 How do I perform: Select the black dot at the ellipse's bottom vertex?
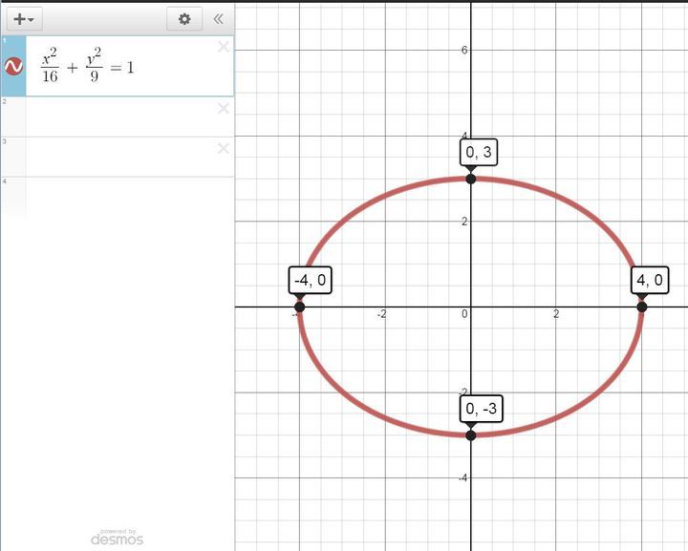pyautogui.click(x=471, y=434)
